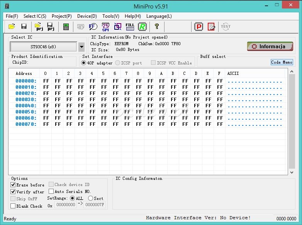Image resolution: width=302 pixels, height=225 pixels.
Task: Click the TEST toolbar icon
Action: tap(226, 27)
